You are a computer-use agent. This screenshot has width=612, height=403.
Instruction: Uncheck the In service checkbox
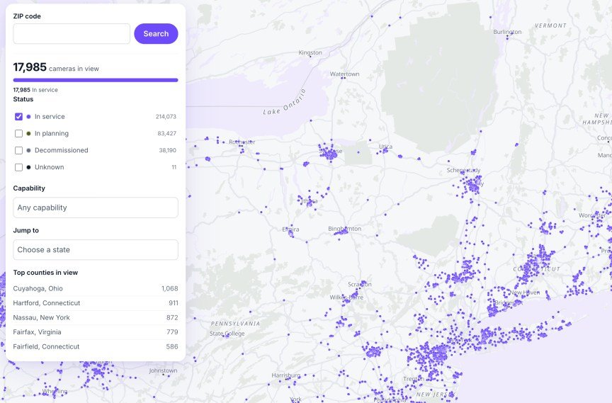point(18,116)
